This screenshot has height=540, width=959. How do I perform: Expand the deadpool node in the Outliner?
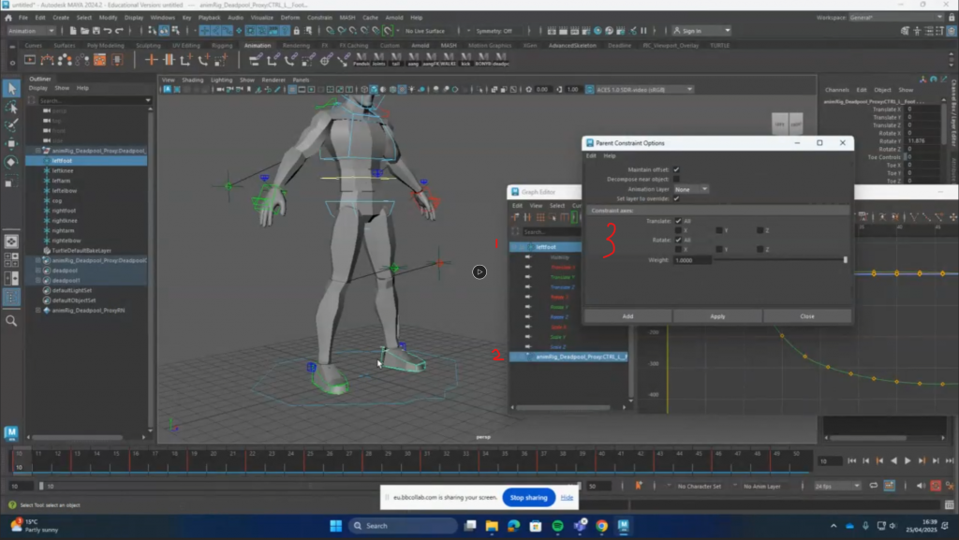pos(37,270)
